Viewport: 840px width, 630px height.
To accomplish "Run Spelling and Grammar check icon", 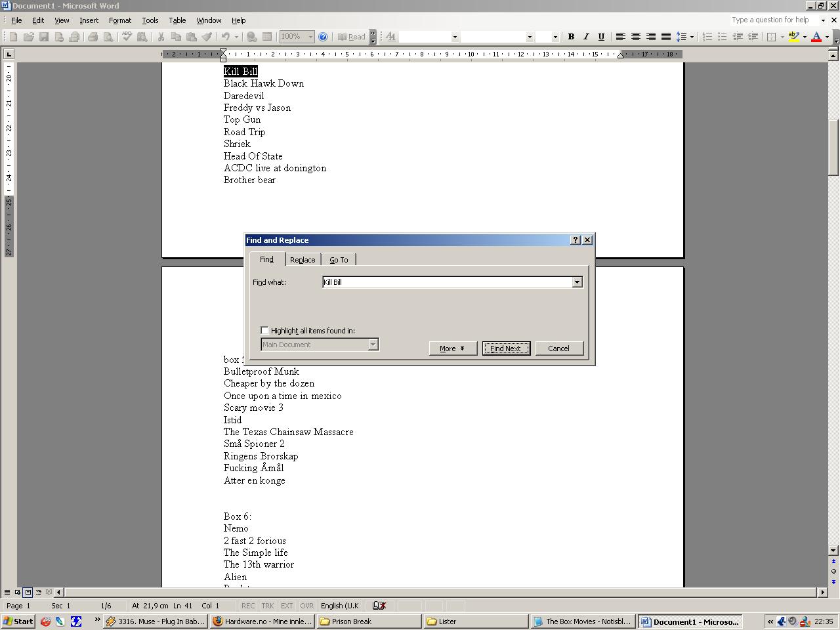I will click(127, 37).
